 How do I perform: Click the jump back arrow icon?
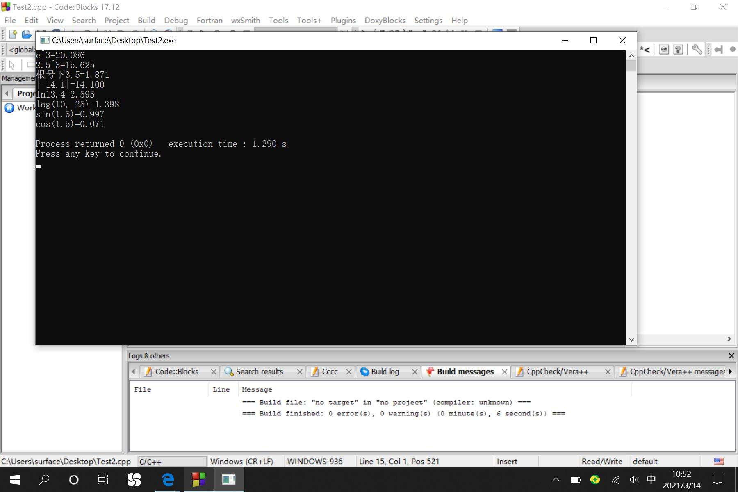[x=718, y=50]
